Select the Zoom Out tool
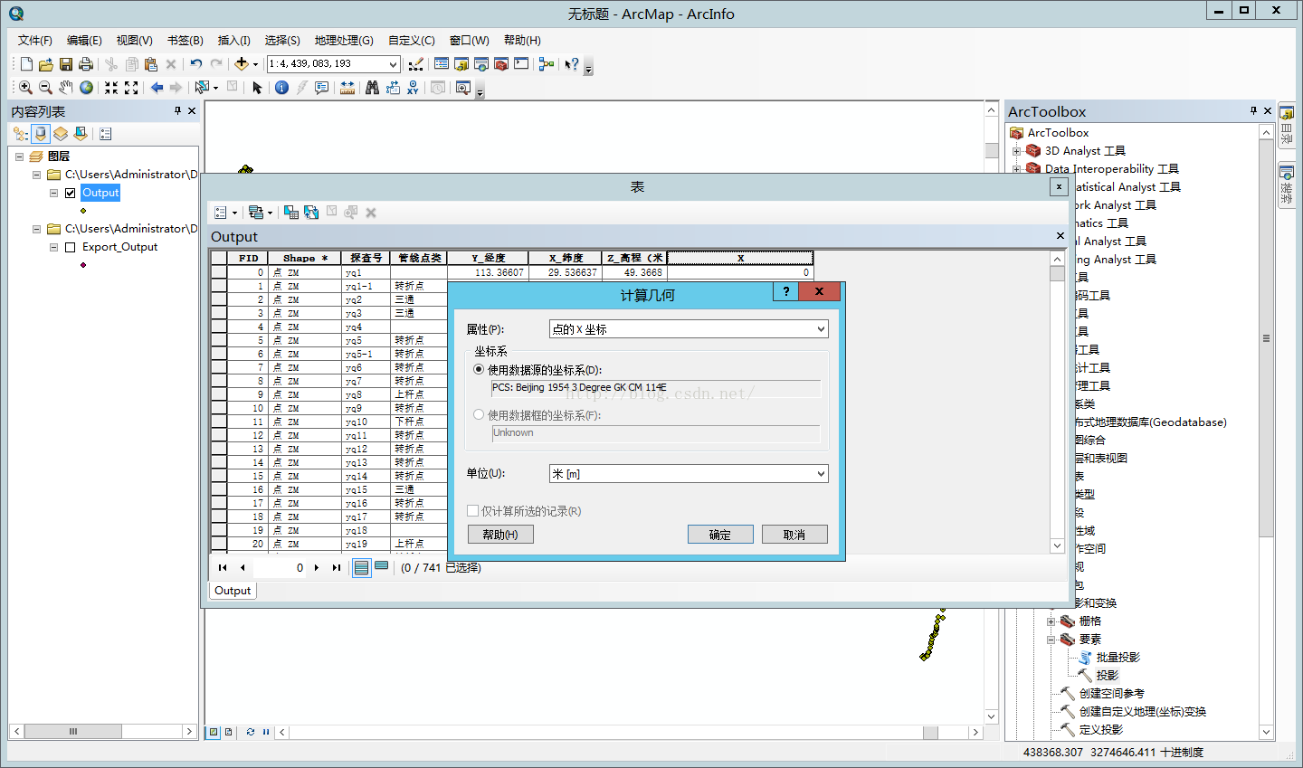Screen dimensions: 1303x768 pos(45,88)
